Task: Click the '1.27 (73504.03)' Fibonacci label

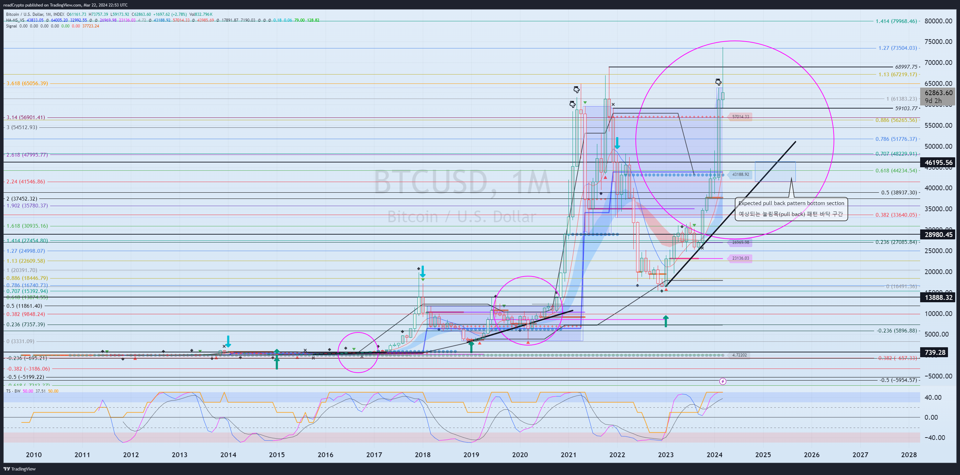Action: click(x=897, y=48)
